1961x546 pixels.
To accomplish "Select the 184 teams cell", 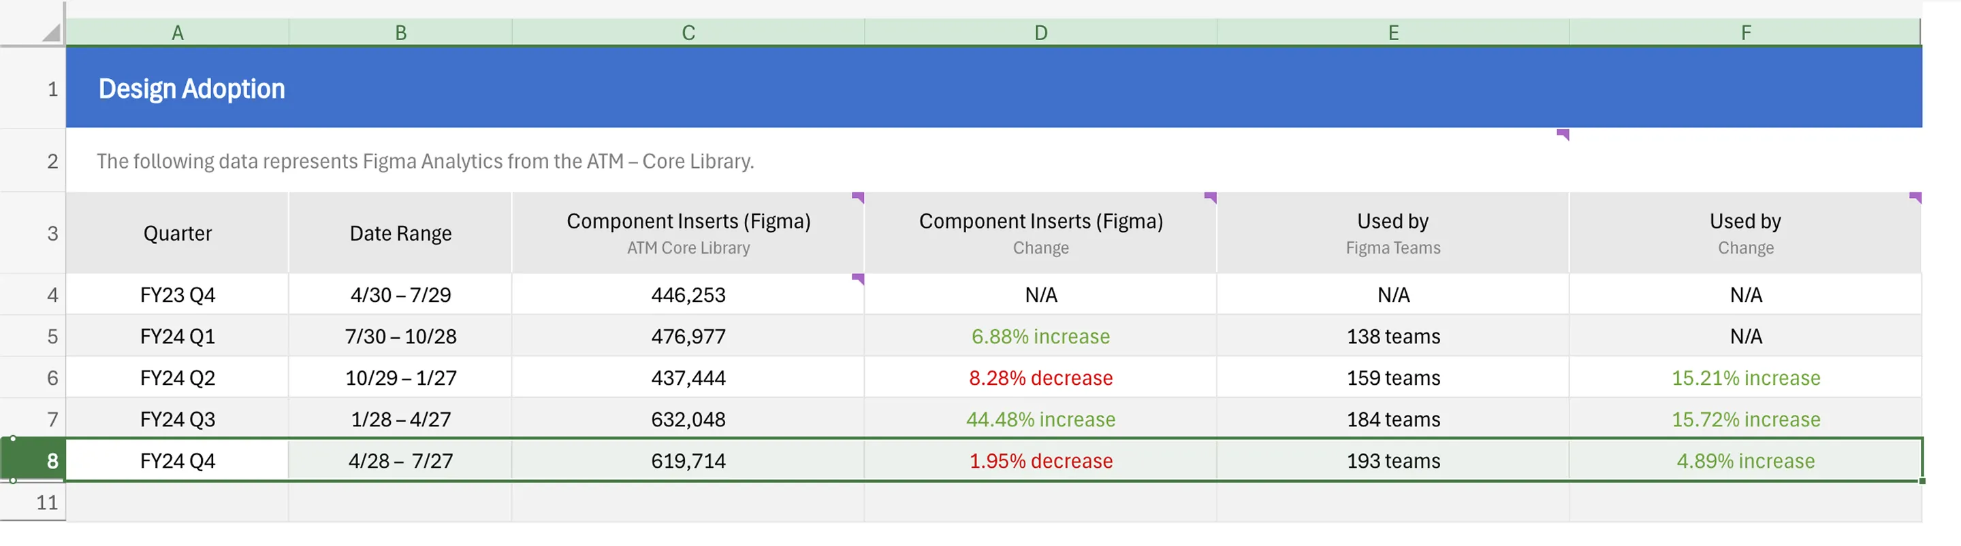I will click(1393, 419).
